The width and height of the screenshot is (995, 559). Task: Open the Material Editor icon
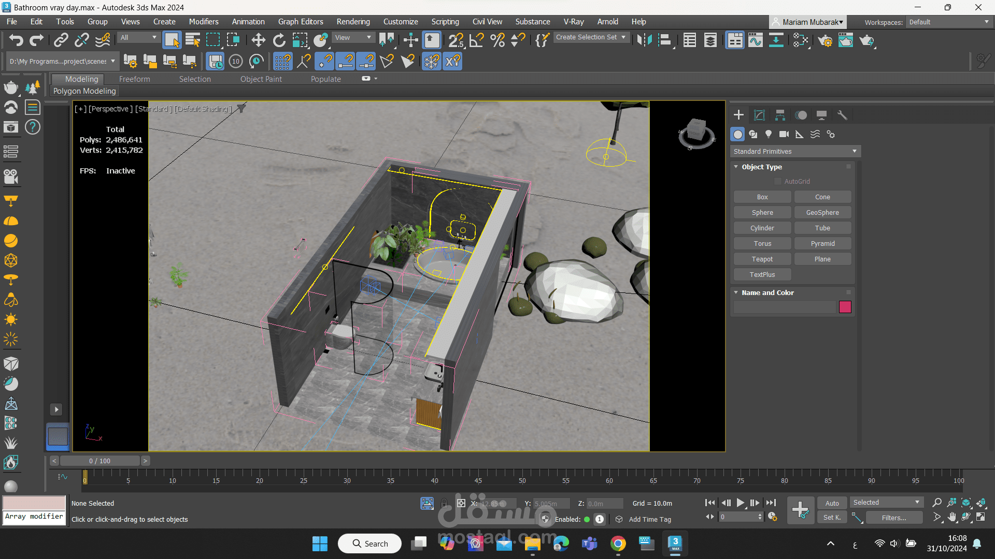801,40
